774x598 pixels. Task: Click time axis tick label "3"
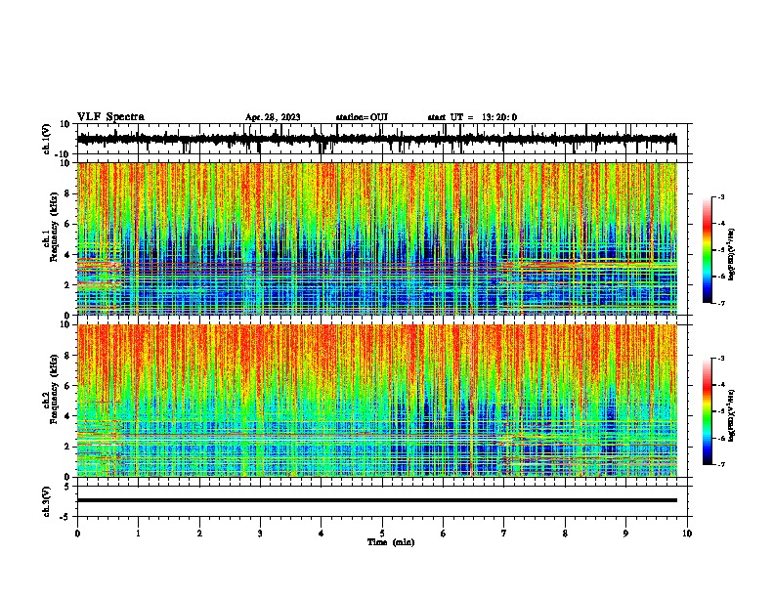tap(260, 534)
